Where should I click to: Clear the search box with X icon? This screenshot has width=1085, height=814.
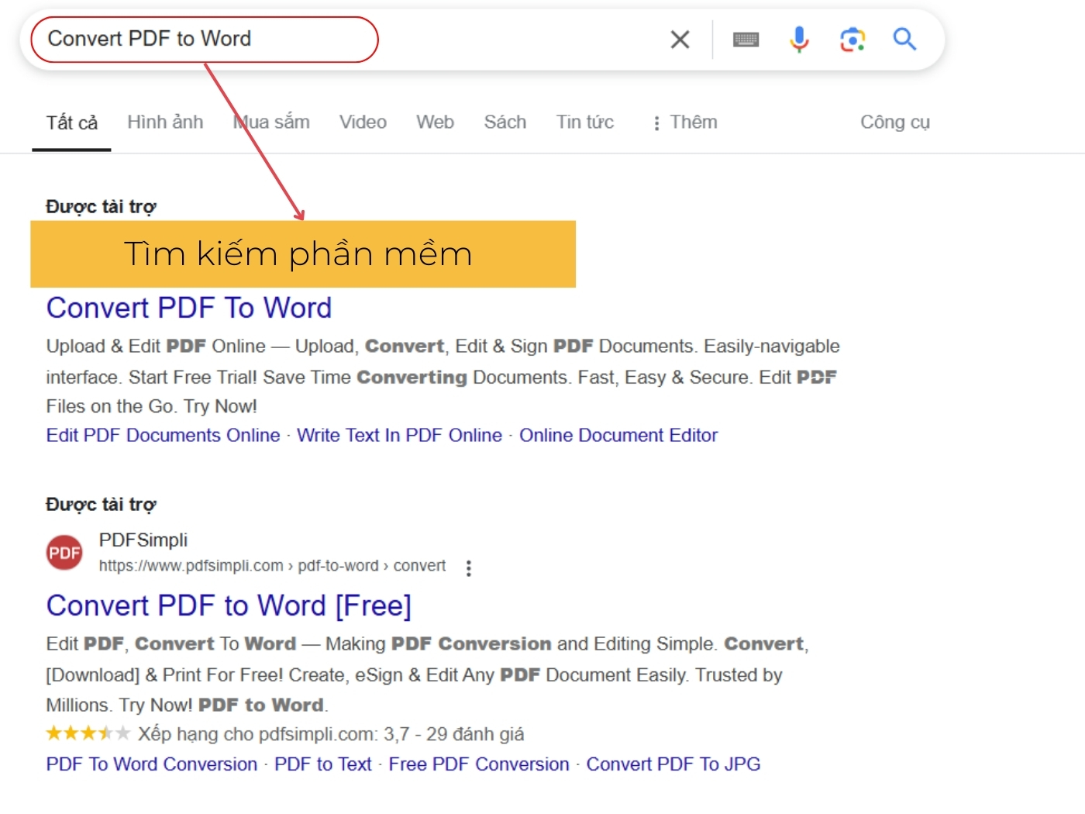pyautogui.click(x=680, y=40)
